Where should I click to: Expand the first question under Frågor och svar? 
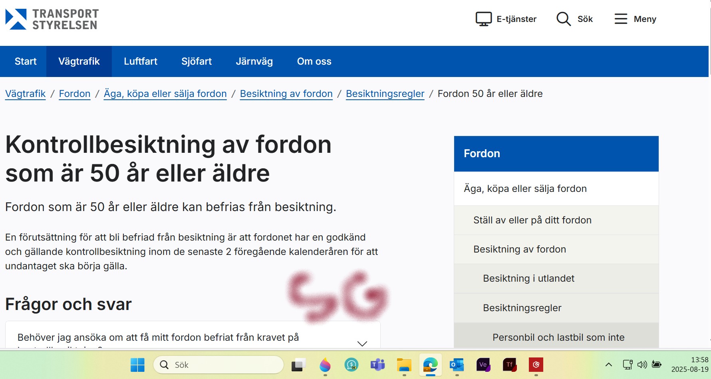click(x=362, y=343)
